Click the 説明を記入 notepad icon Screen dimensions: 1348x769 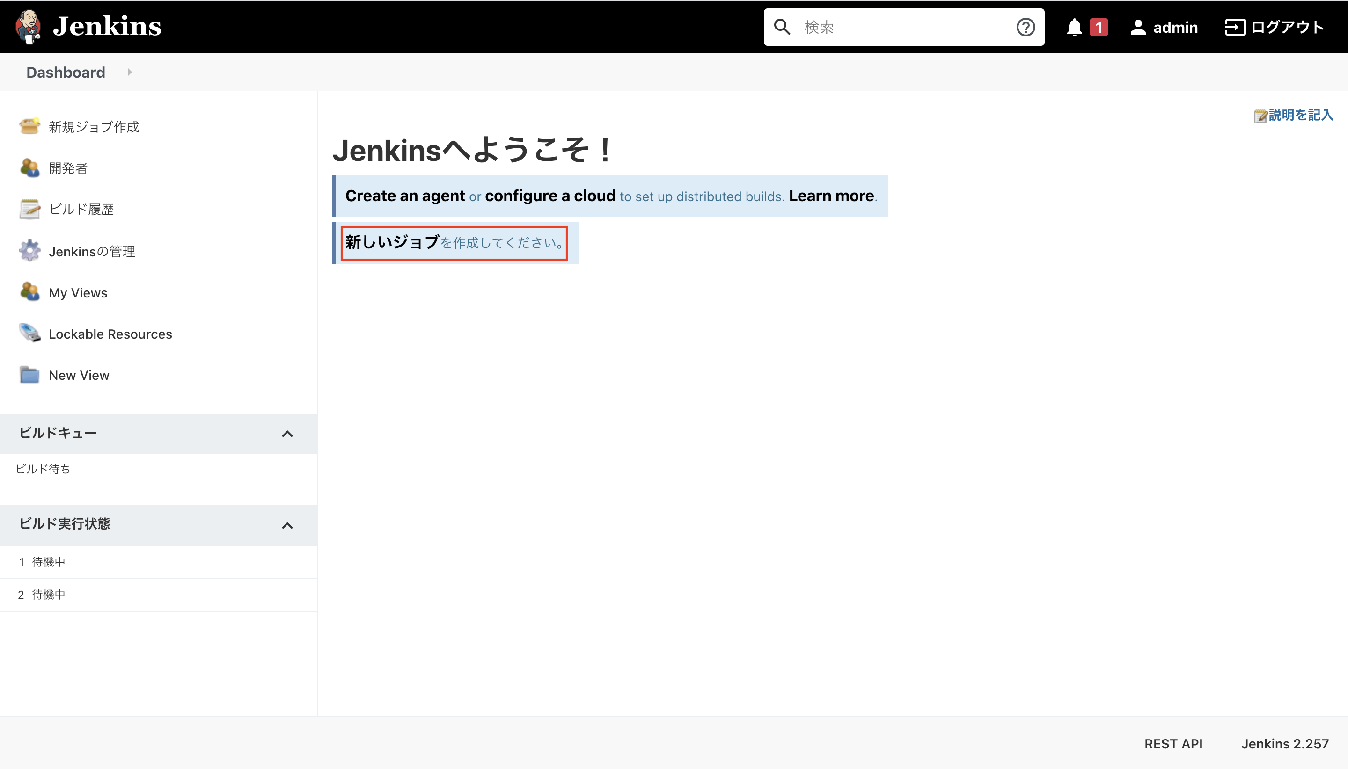click(1261, 116)
